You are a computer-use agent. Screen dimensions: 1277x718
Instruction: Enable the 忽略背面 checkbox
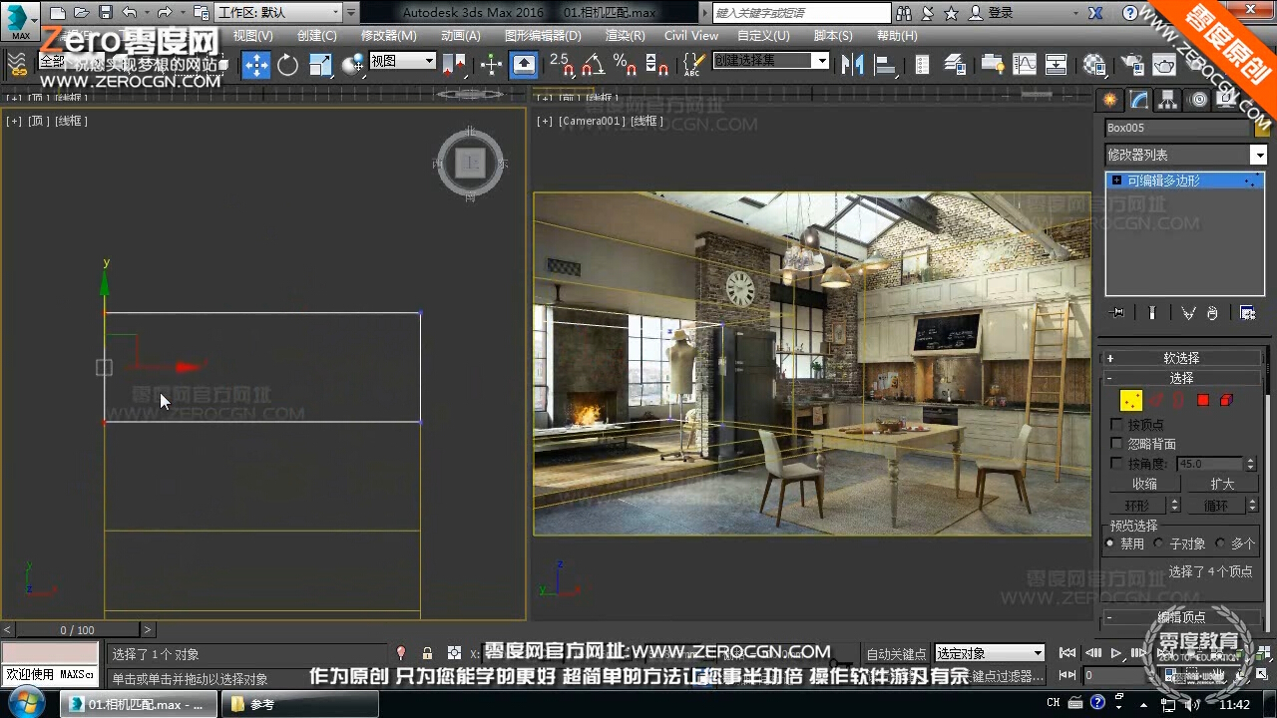[1116, 444]
